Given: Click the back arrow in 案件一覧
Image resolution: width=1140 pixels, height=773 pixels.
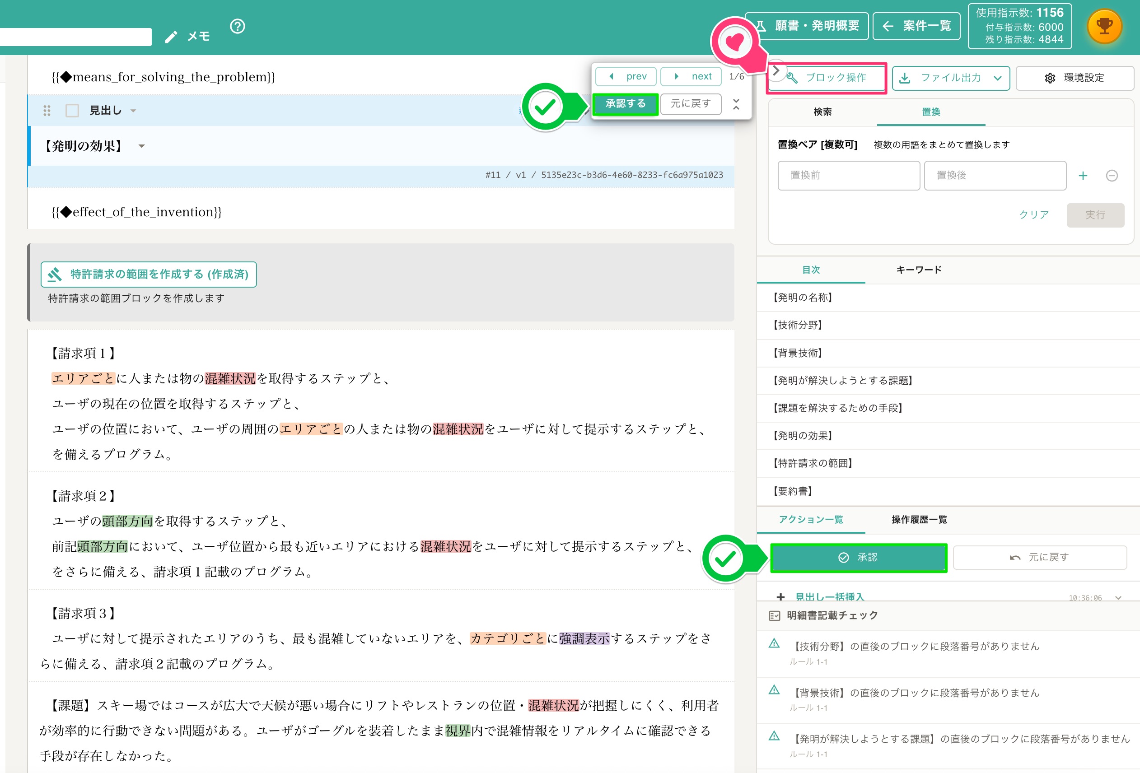Looking at the screenshot, I should (888, 26).
